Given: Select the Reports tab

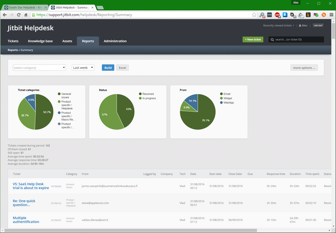Looking at the screenshot, I should [88, 41].
